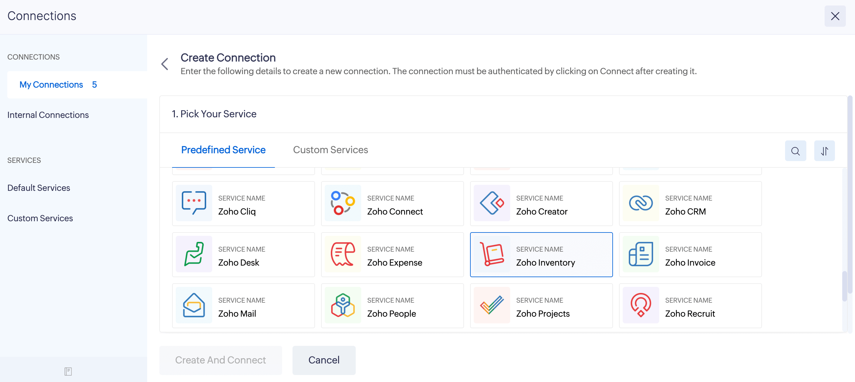Choose the Zoho Desk service icon
Image resolution: width=855 pixels, height=382 pixels.
[194, 254]
